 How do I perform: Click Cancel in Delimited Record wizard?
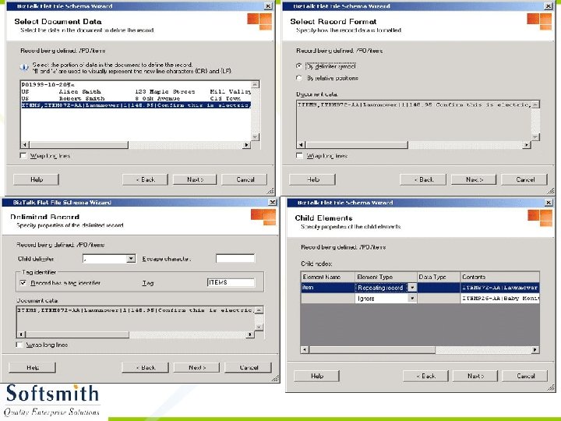249,367
